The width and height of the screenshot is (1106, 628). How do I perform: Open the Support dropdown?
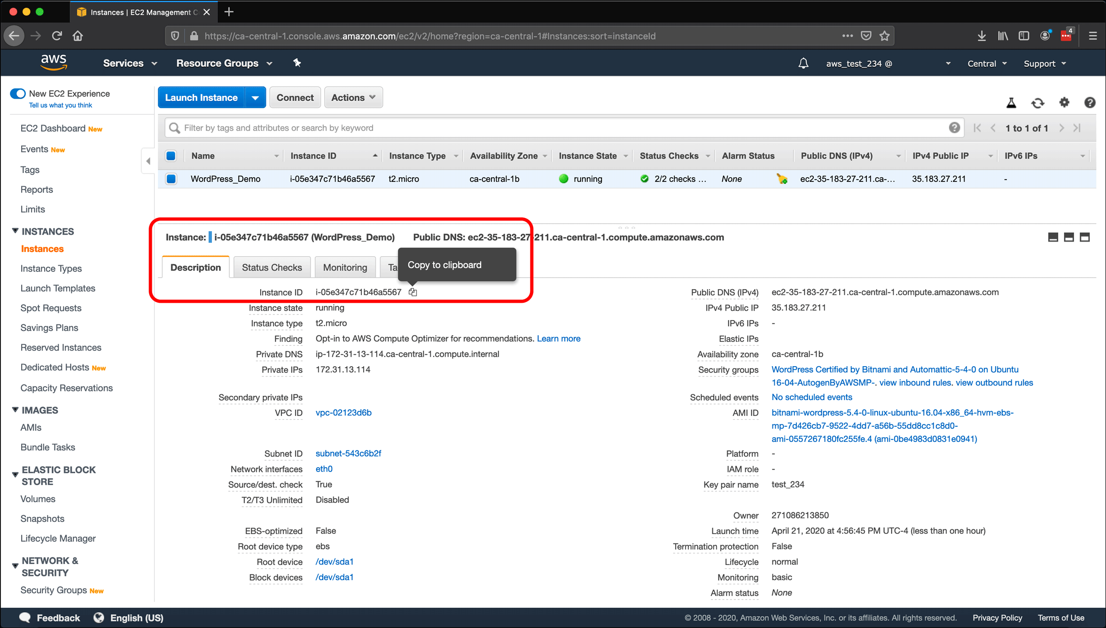[x=1045, y=63]
